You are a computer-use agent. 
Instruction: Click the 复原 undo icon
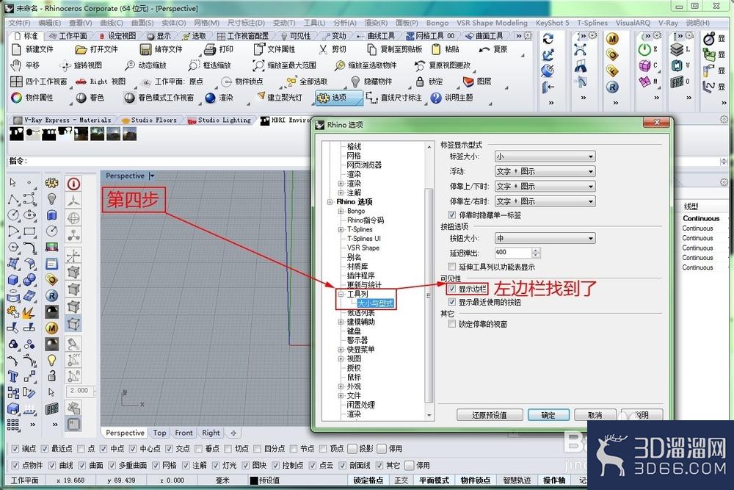[484, 49]
